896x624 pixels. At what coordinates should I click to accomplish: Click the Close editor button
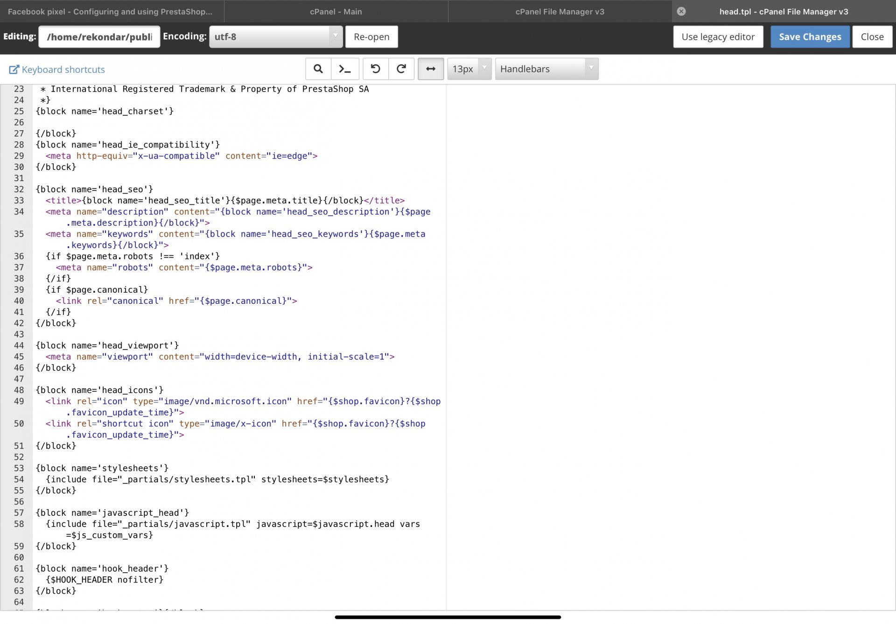coord(872,36)
